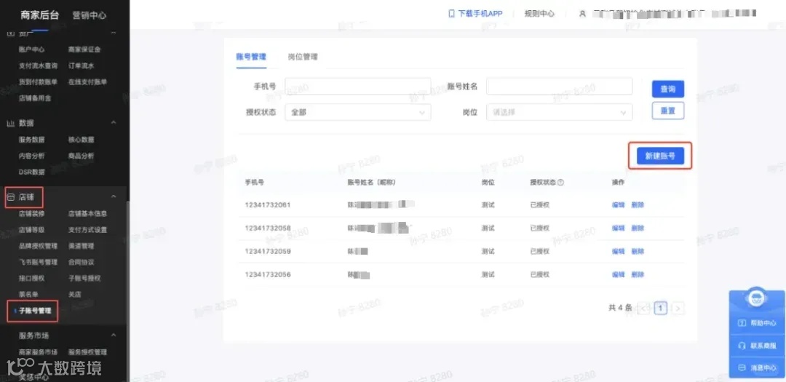Image resolution: width=786 pixels, height=382 pixels.
Task: Go to the next pagination page arrow
Action: click(678, 309)
